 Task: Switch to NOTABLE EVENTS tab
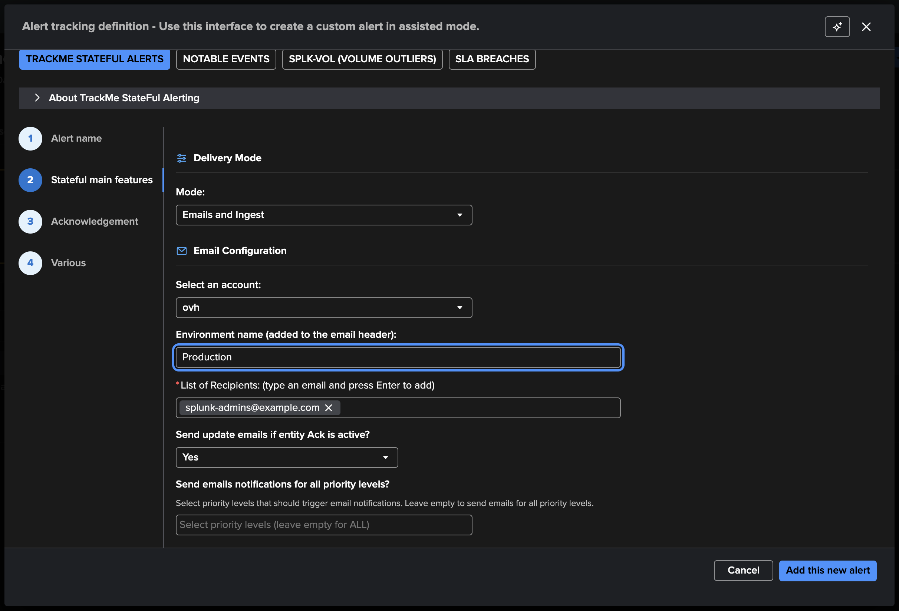[226, 59]
